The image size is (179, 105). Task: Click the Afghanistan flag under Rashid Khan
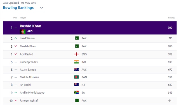[x=23, y=32]
